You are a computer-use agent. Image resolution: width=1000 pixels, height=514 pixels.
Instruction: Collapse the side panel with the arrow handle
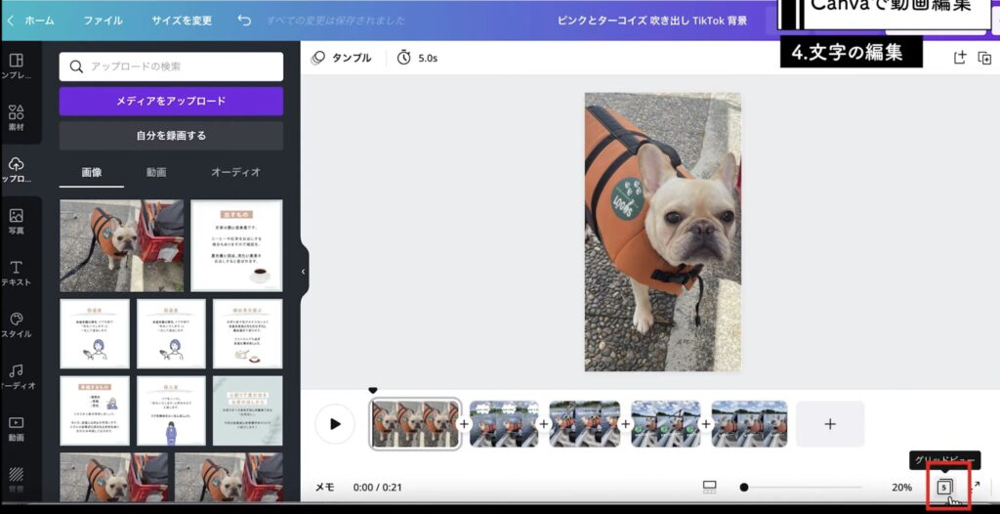[x=303, y=272]
